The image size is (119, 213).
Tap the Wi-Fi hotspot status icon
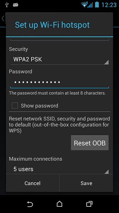84,5
